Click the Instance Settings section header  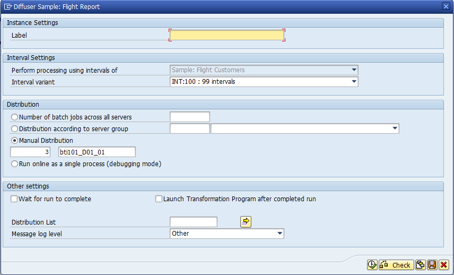(x=223, y=23)
